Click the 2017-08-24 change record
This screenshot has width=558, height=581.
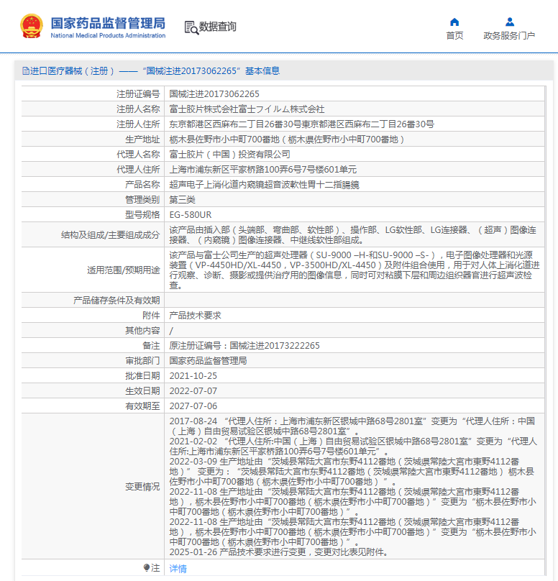pyautogui.click(x=352, y=426)
